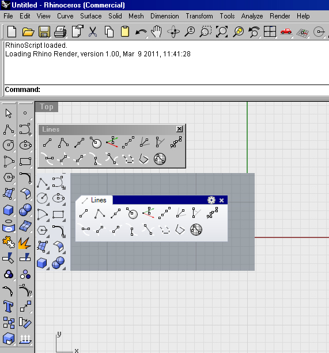Click the red car Shade icon
The image size is (329, 353).
point(286,32)
